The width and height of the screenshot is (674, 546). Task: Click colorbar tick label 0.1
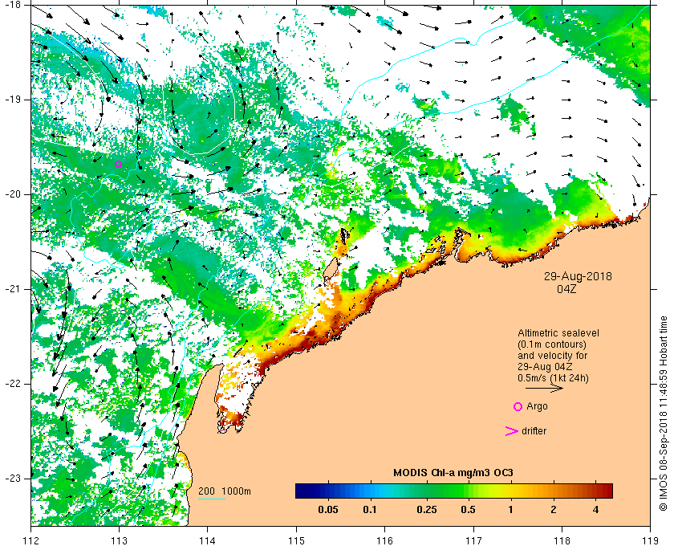(x=369, y=510)
